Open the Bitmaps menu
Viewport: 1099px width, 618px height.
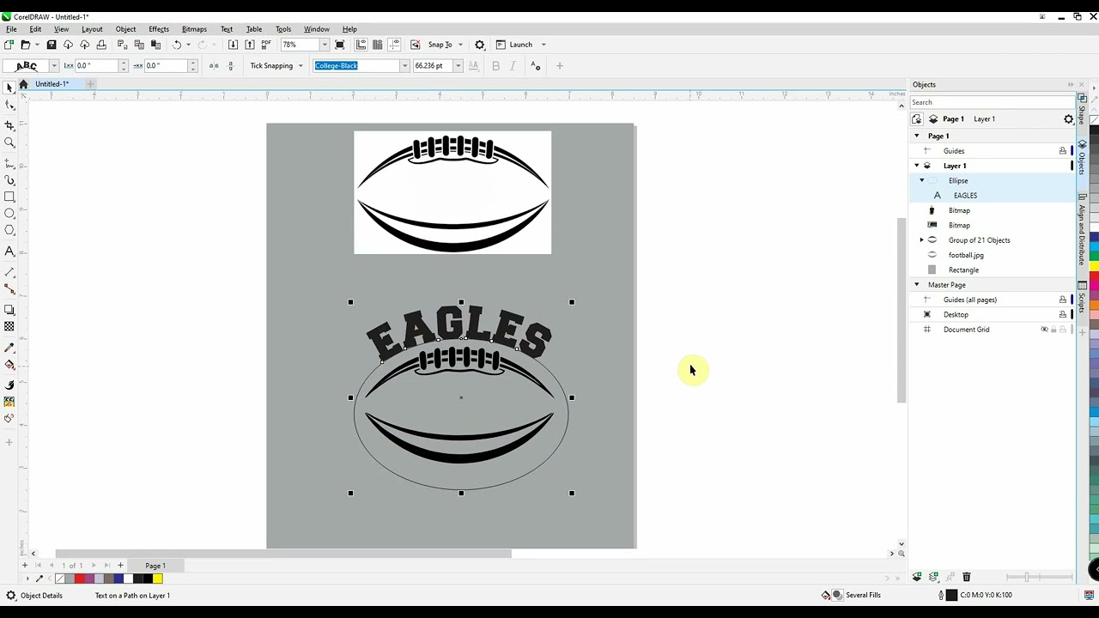(x=194, y=29)
